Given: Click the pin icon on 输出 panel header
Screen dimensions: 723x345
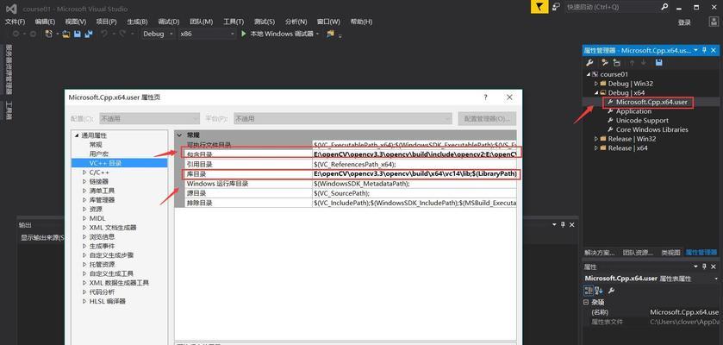Looking at the screenshot, I should click(x=563, y=224).
